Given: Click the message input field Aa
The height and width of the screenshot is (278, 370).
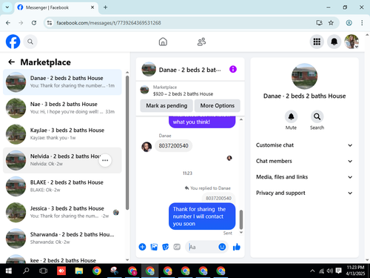Looking at the screenshot, I should pyautogui.click(x=202, y=247).
